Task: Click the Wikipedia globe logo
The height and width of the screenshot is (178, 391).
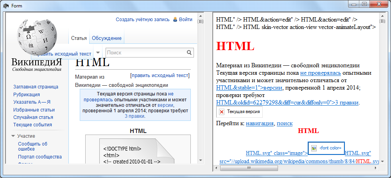Action: (x=37, y=34)
